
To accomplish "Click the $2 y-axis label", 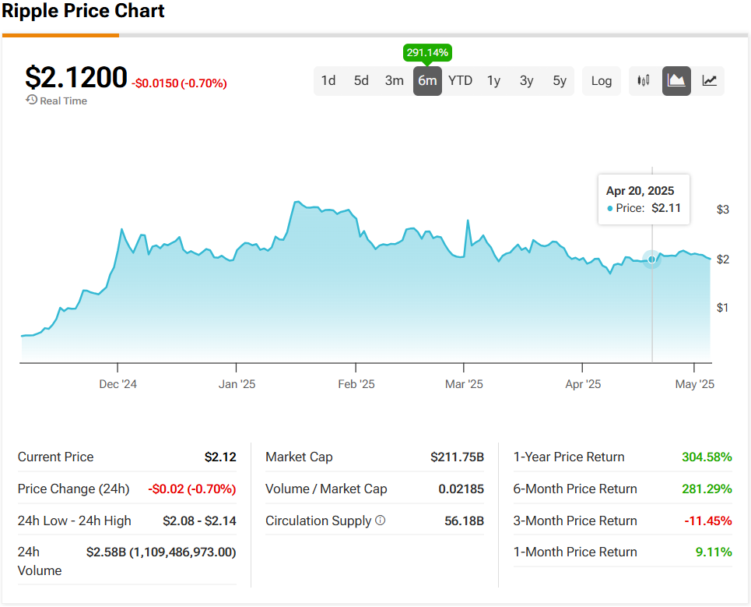I will (723, 259).
